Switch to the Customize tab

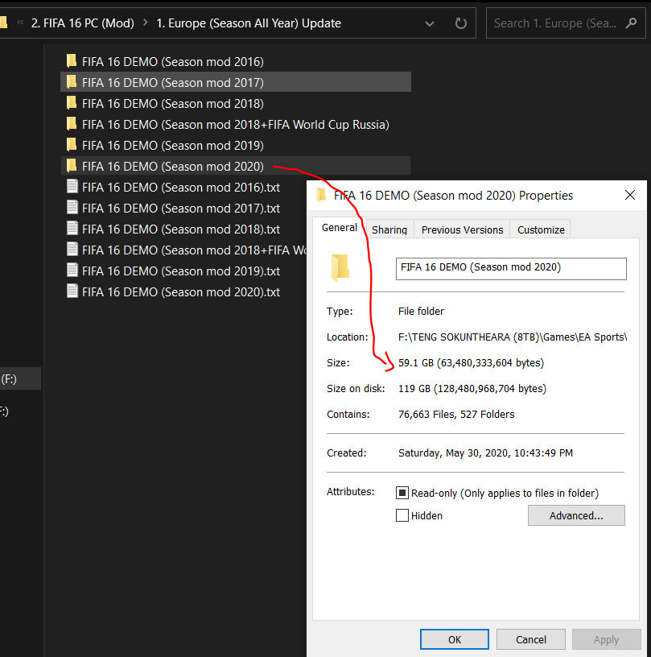[x=541, y=229]
